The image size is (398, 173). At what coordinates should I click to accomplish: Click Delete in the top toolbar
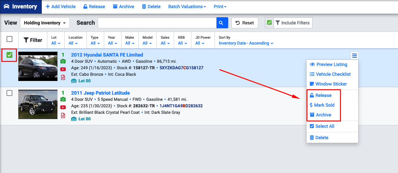[x=151, y=7]
